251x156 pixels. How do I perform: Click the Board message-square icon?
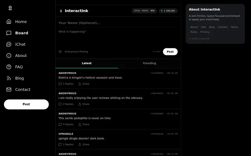point(9,33)
